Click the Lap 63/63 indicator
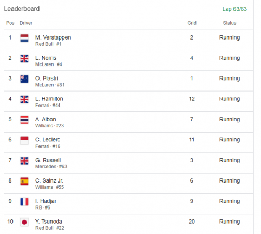The width and height of the screenshot is (261, 234). point(234,9)
